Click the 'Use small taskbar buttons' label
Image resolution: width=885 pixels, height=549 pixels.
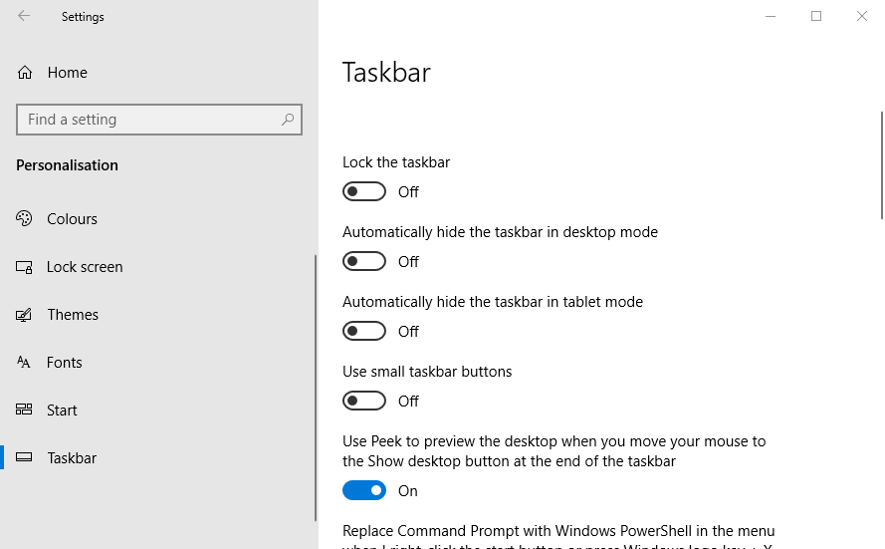point(427,372)
